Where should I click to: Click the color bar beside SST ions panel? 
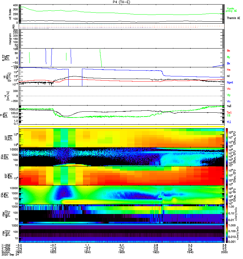pos(227,138)
